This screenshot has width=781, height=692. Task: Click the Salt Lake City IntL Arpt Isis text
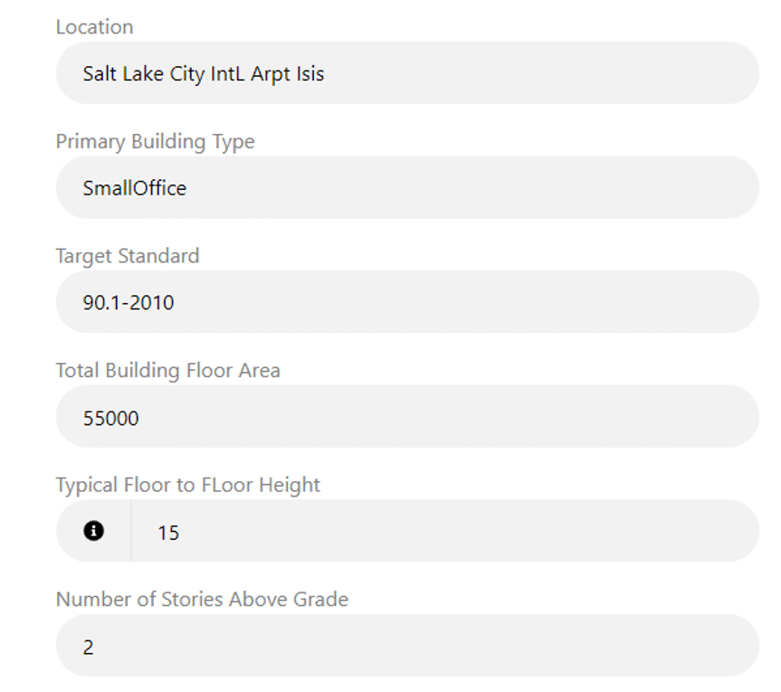(204, 74)
